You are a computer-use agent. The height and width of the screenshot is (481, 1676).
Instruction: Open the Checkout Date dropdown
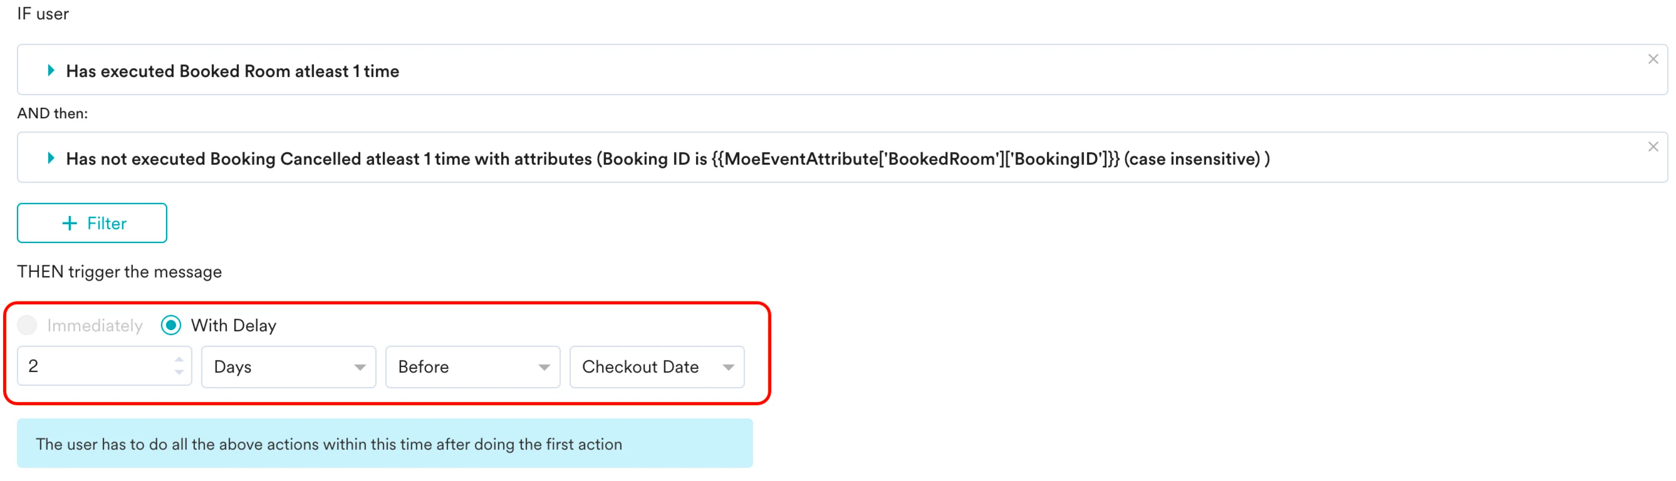[x=657, y=367]
